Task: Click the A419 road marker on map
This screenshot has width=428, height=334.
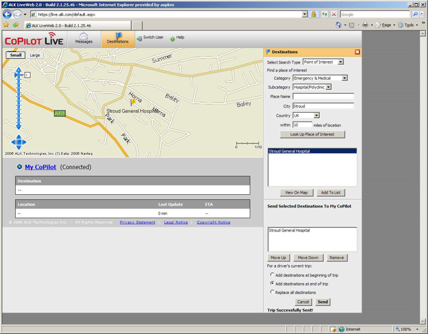Action: [59, 113]
